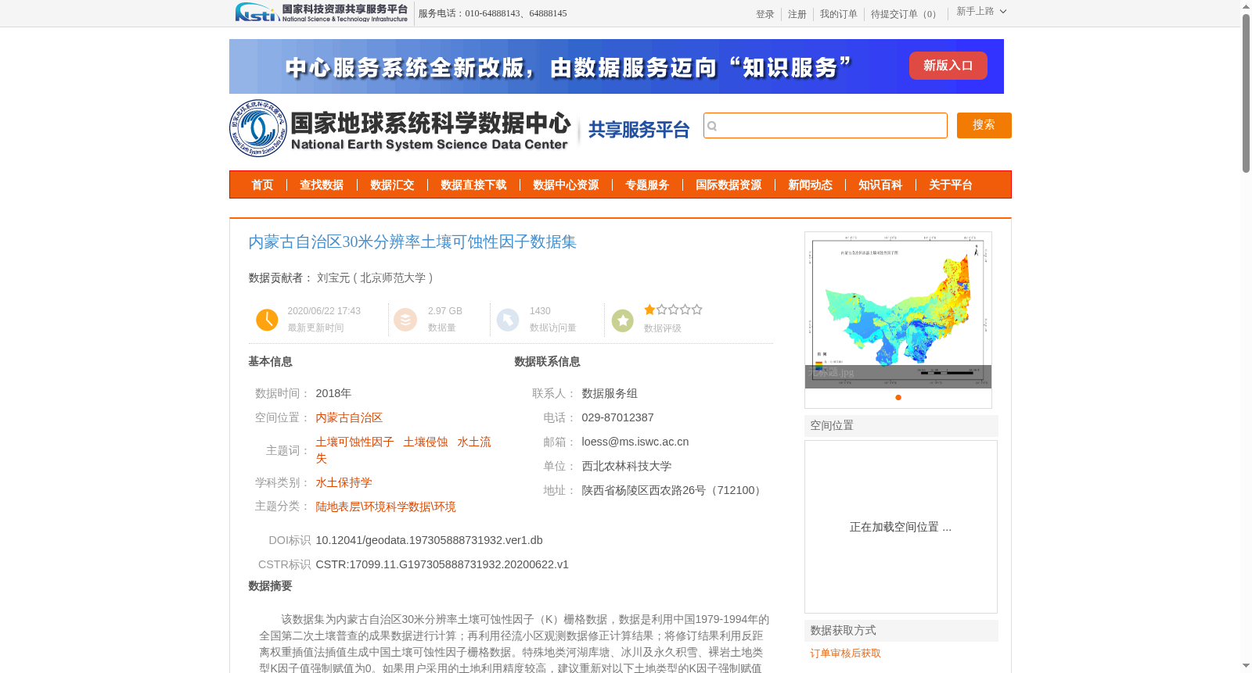Click the scrollbar down arrow
Image resolution: width=1252 pixels, height=673 pixels.
click(1246, 666)
